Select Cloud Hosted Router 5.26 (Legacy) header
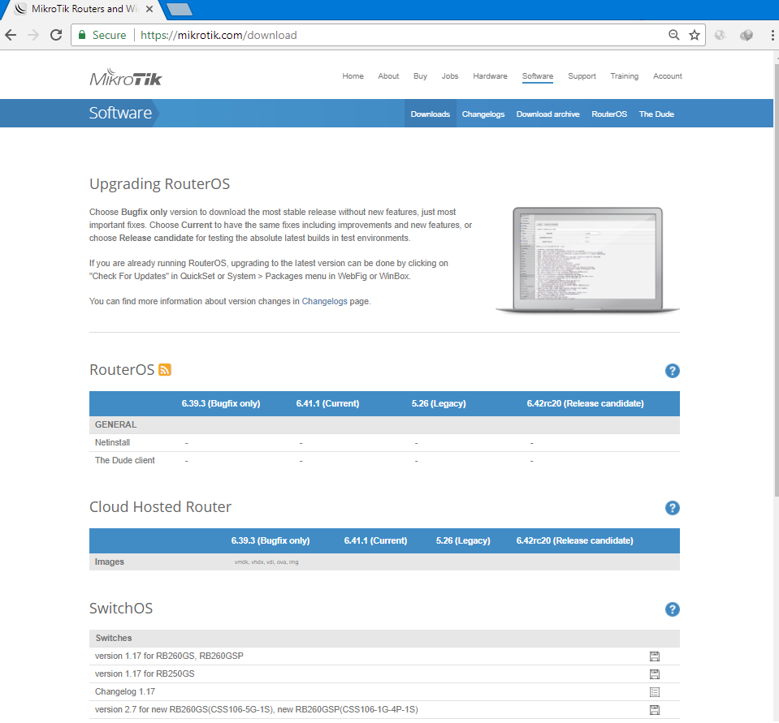Viewport: 779px width, 723px height. (x=463, y=540)
